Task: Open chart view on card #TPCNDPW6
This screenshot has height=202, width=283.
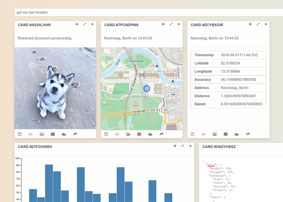Action: tap(150, 134)
